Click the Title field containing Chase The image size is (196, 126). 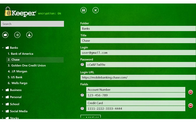(x=138, y=40)
